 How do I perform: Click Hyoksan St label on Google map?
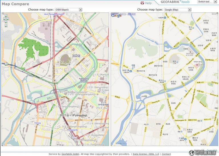pyautogui.click(x=162, y=57)
